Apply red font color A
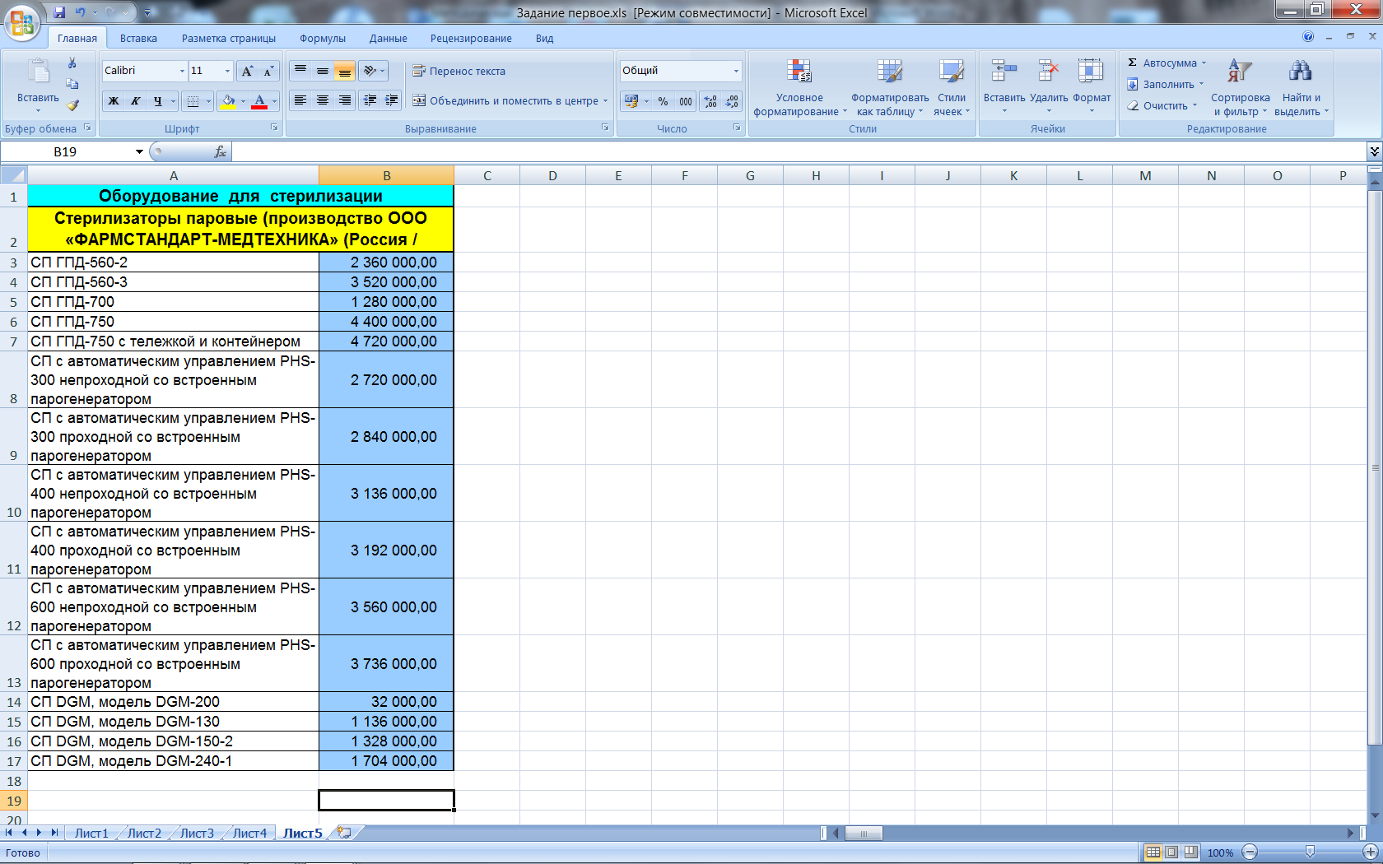The height and width of the screenshot is (864, 1383). pos(259,101)
